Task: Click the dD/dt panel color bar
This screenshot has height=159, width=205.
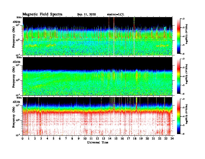Action: (x=179, y=76)
